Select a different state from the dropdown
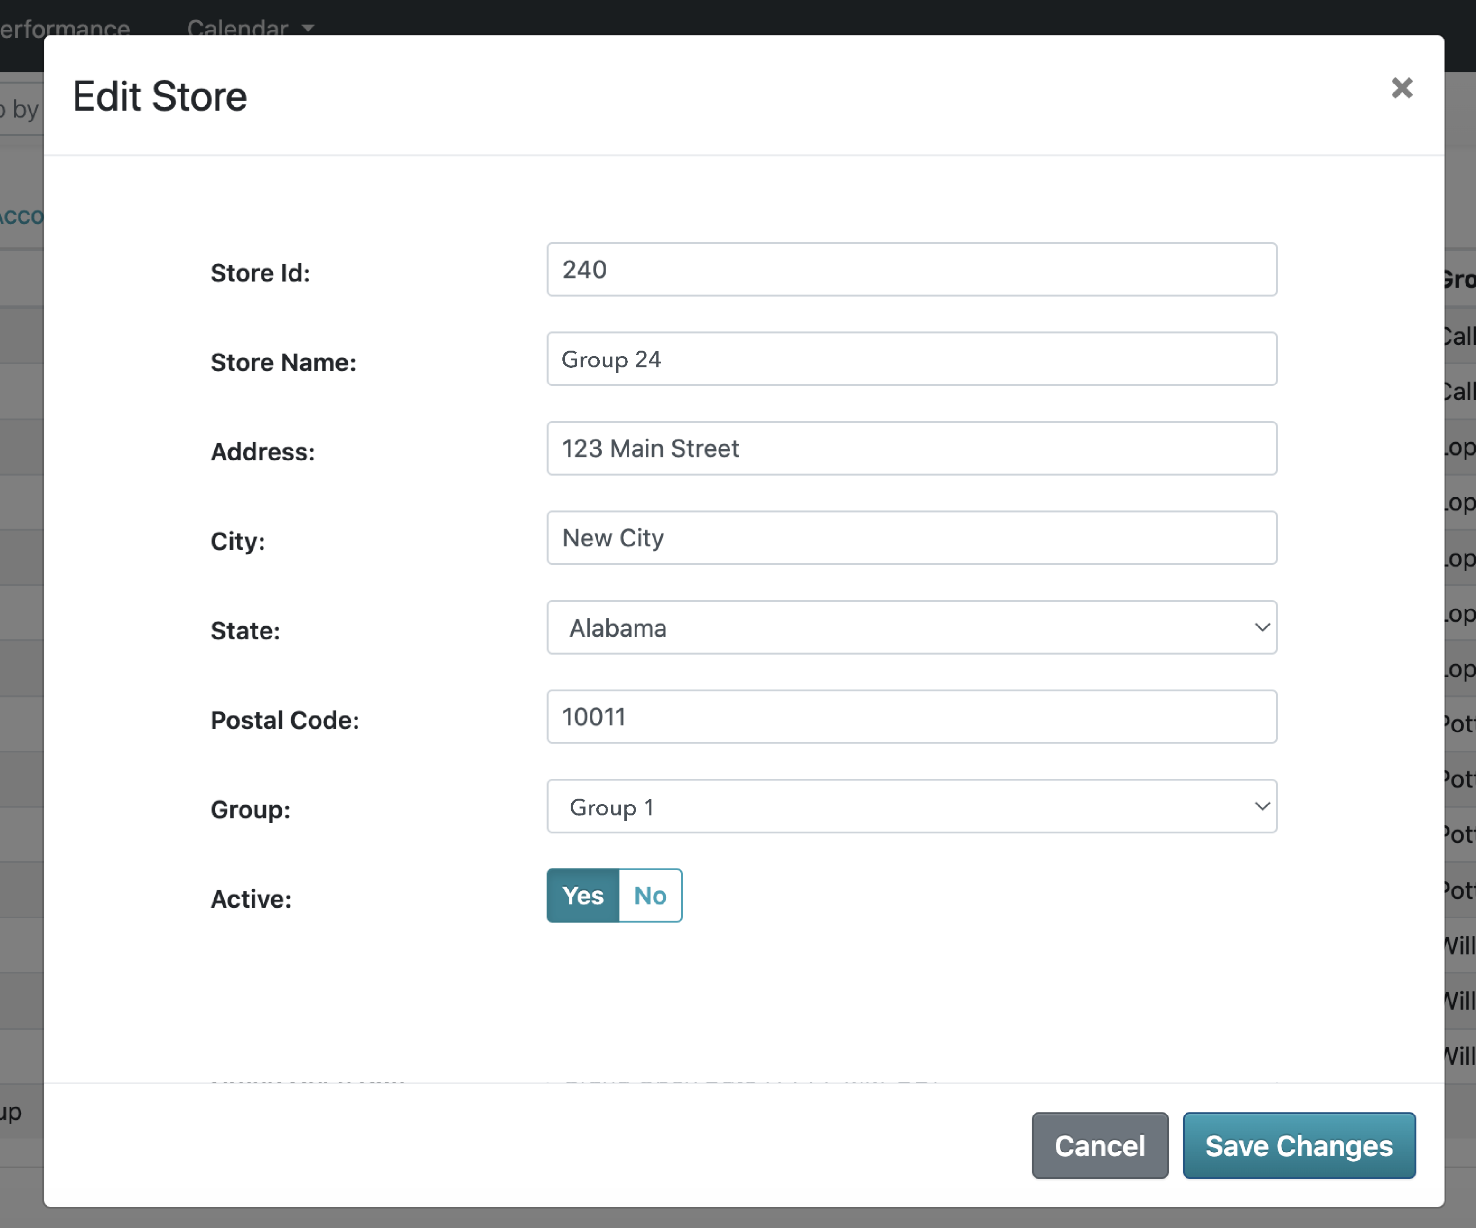1476x1228 pixels. 911,628
